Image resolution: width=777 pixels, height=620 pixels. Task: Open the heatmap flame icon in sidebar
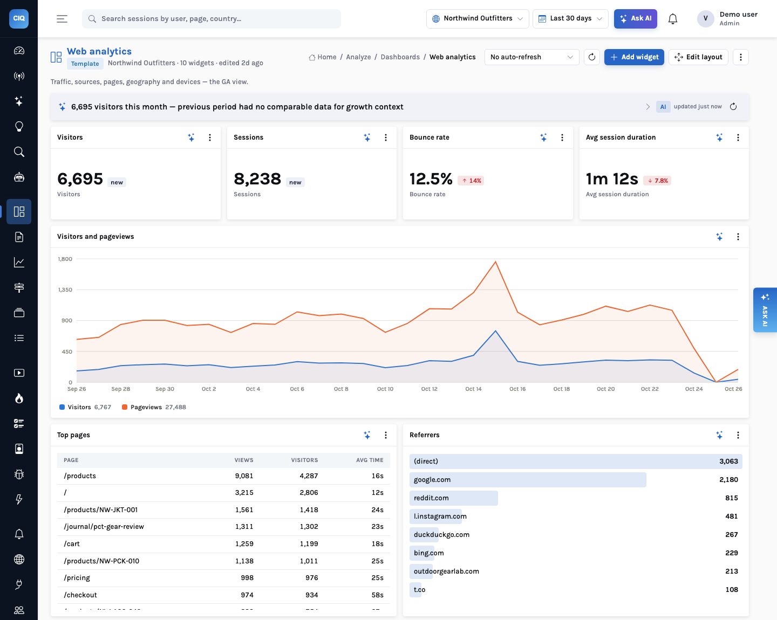[x=19, y=398]
